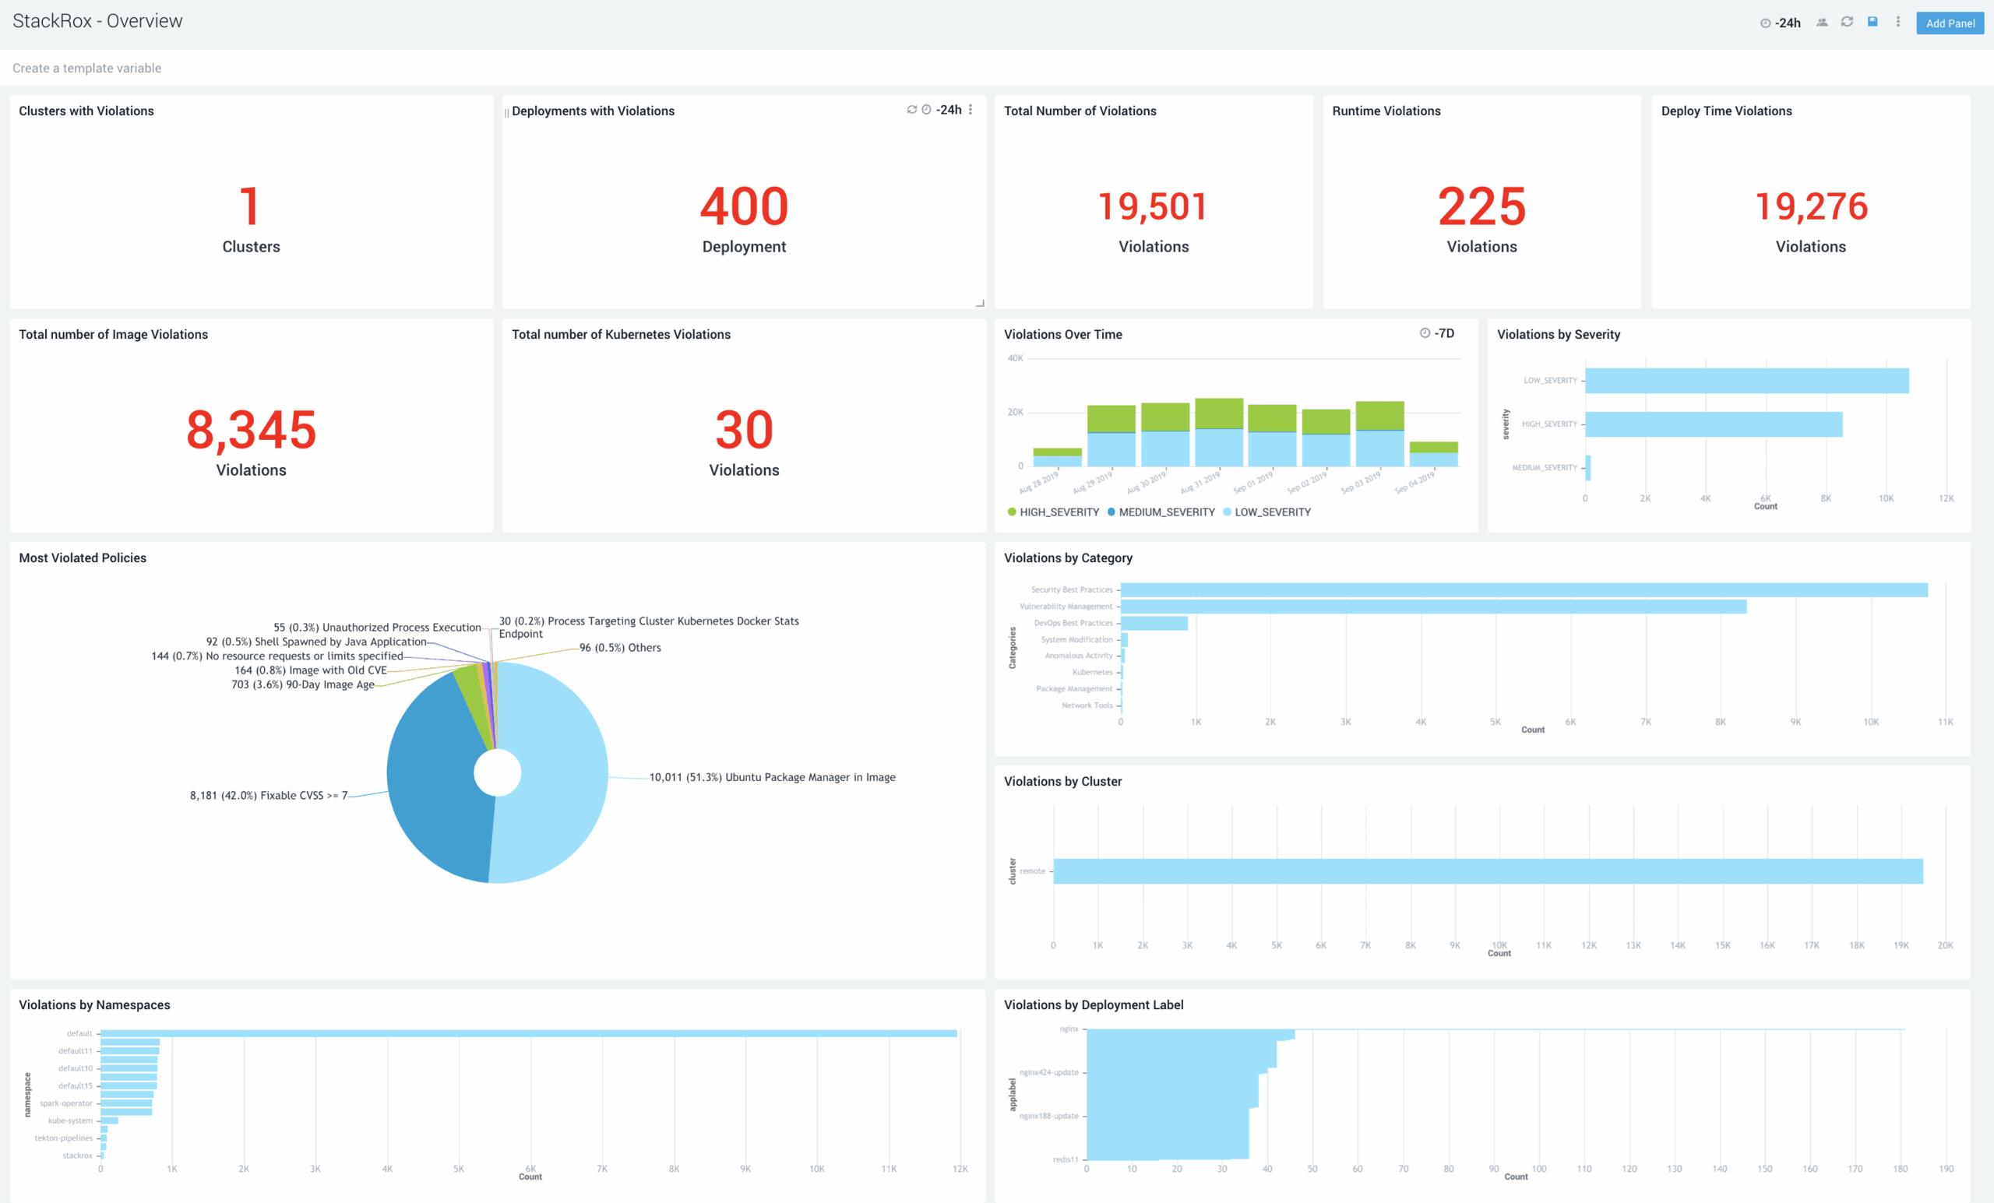Viewport: 1994px width, 1203px height.
Task: Click the clock icon on Deployments with Violations panel
Action: pyautogui.click(x=927, y=110)
